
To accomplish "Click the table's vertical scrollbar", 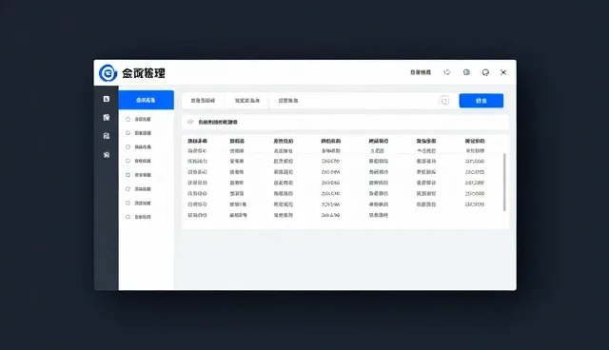I will [504, 182].
